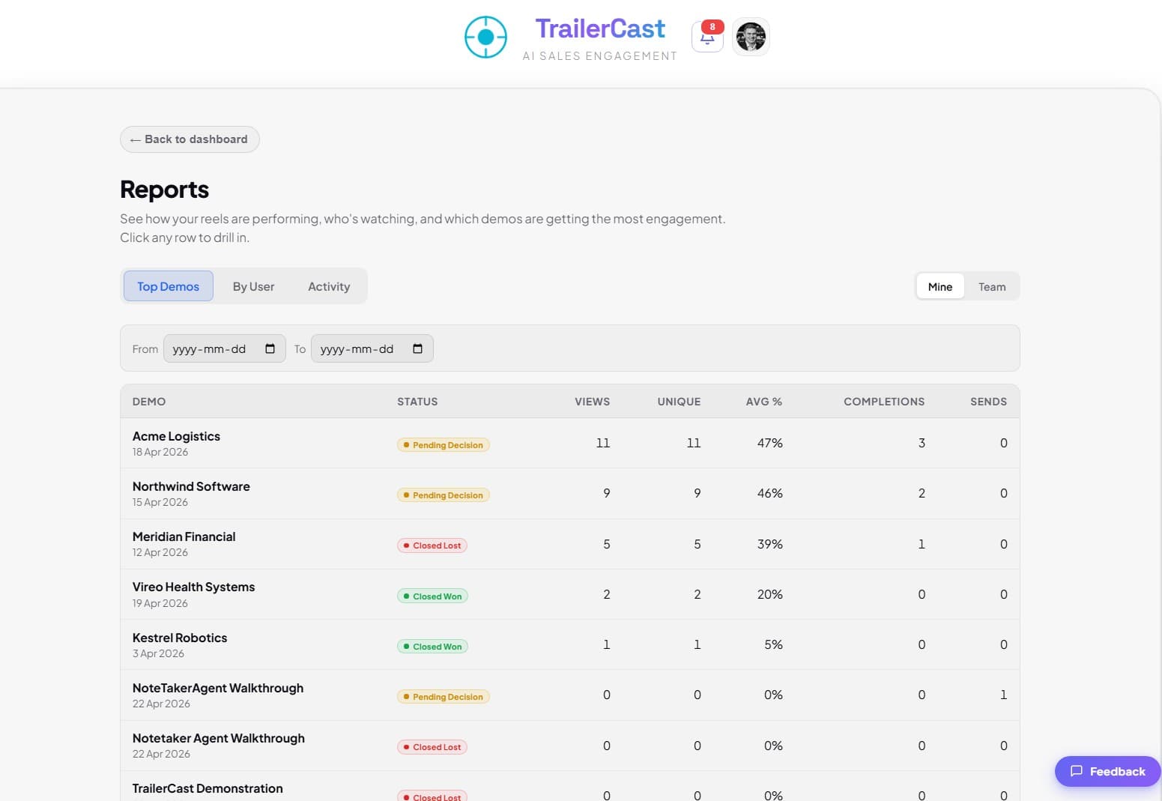Click the TrailerCast target logo icon

point(485,37)
